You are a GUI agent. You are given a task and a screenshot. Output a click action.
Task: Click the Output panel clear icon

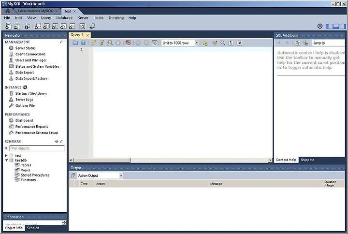point(73,175)
